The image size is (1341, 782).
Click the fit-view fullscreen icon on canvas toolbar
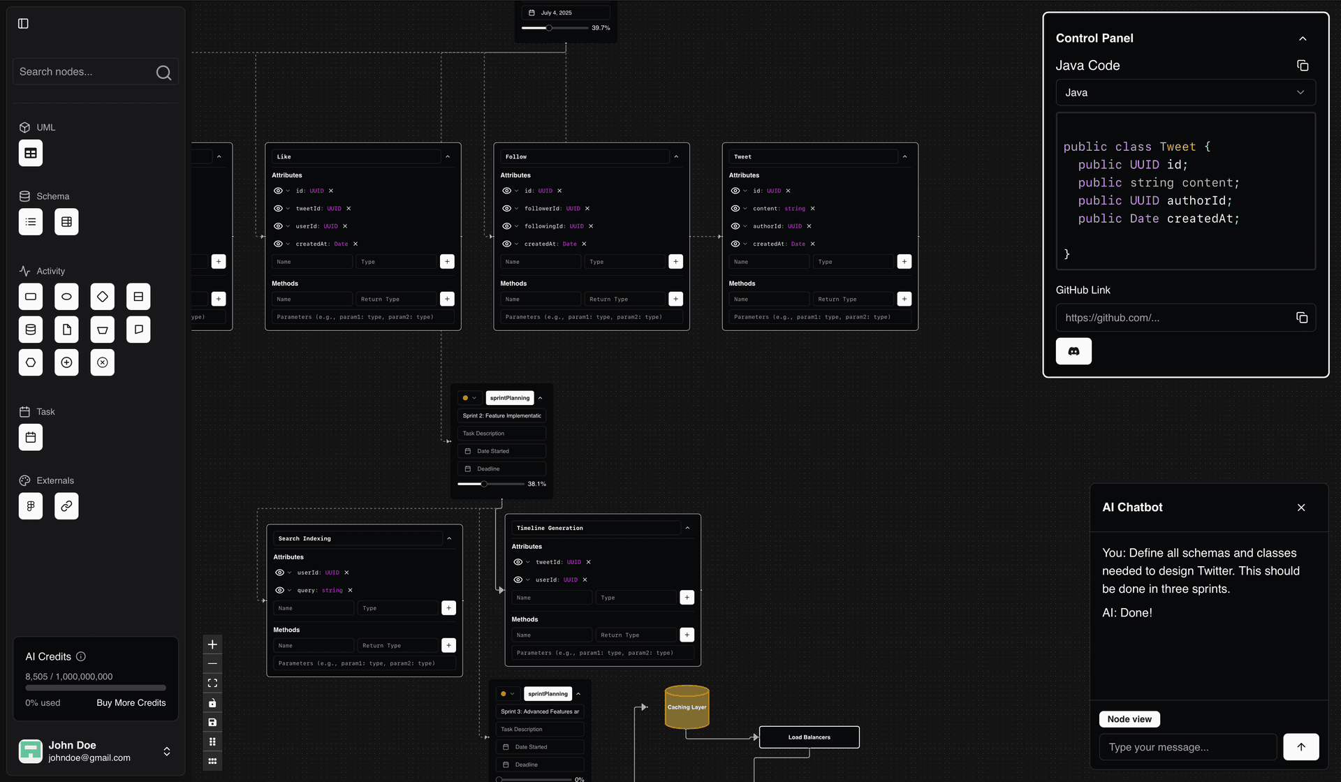click(x=212, y=683)
